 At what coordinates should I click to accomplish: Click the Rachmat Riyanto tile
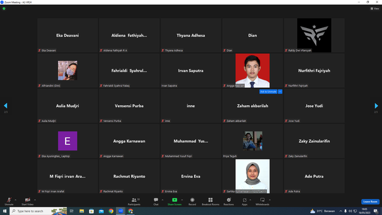coord(129,176)
